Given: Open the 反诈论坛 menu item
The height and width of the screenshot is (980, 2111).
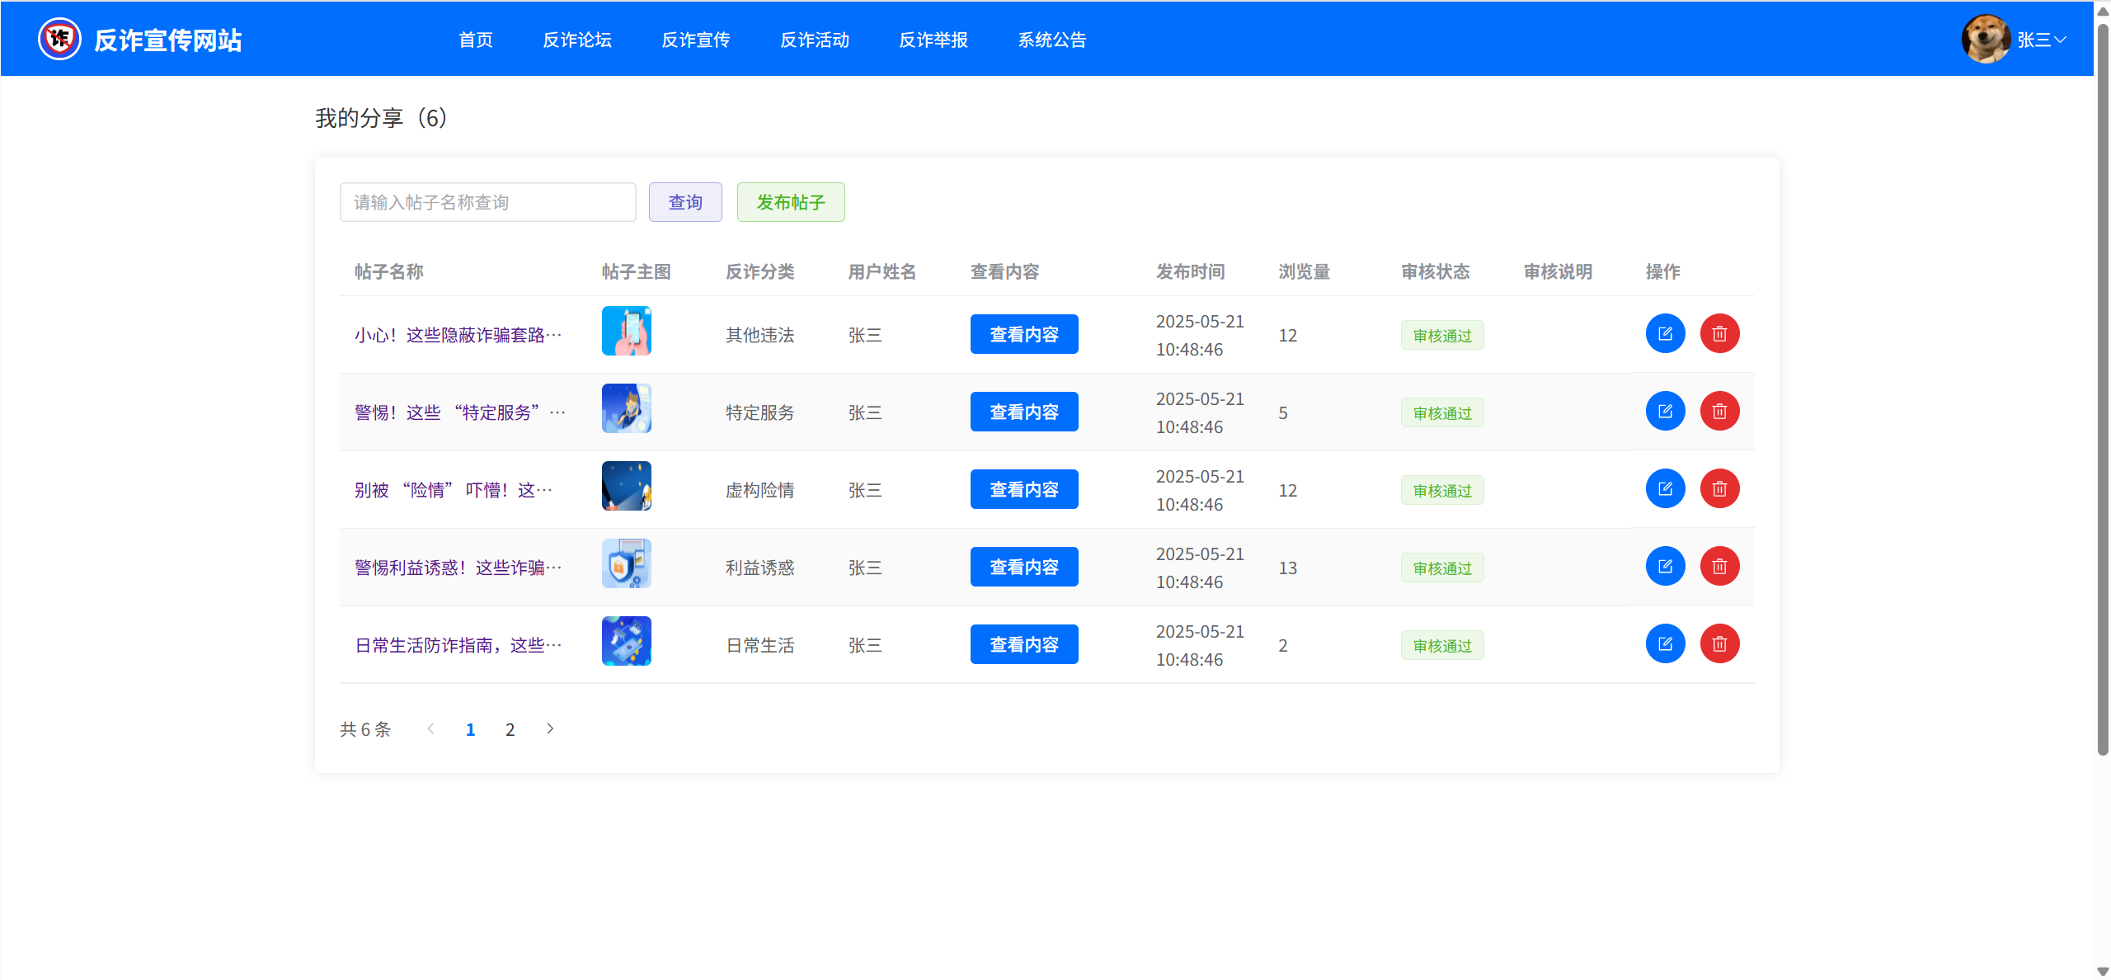Looking at the screenshot, I should coord(576,40).
